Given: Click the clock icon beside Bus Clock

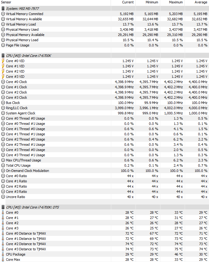Looking at the screenshot, I should [3, 103].
